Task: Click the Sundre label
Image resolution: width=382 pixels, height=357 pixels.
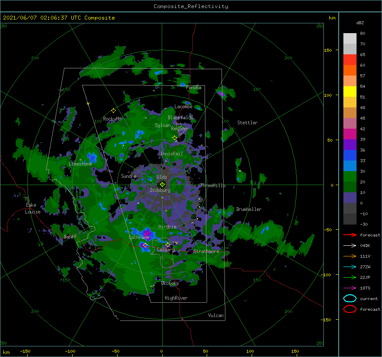Action: pos(129,176)
